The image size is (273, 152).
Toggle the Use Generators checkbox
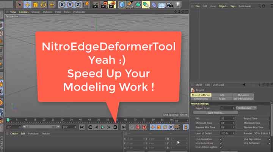point(221,143)
